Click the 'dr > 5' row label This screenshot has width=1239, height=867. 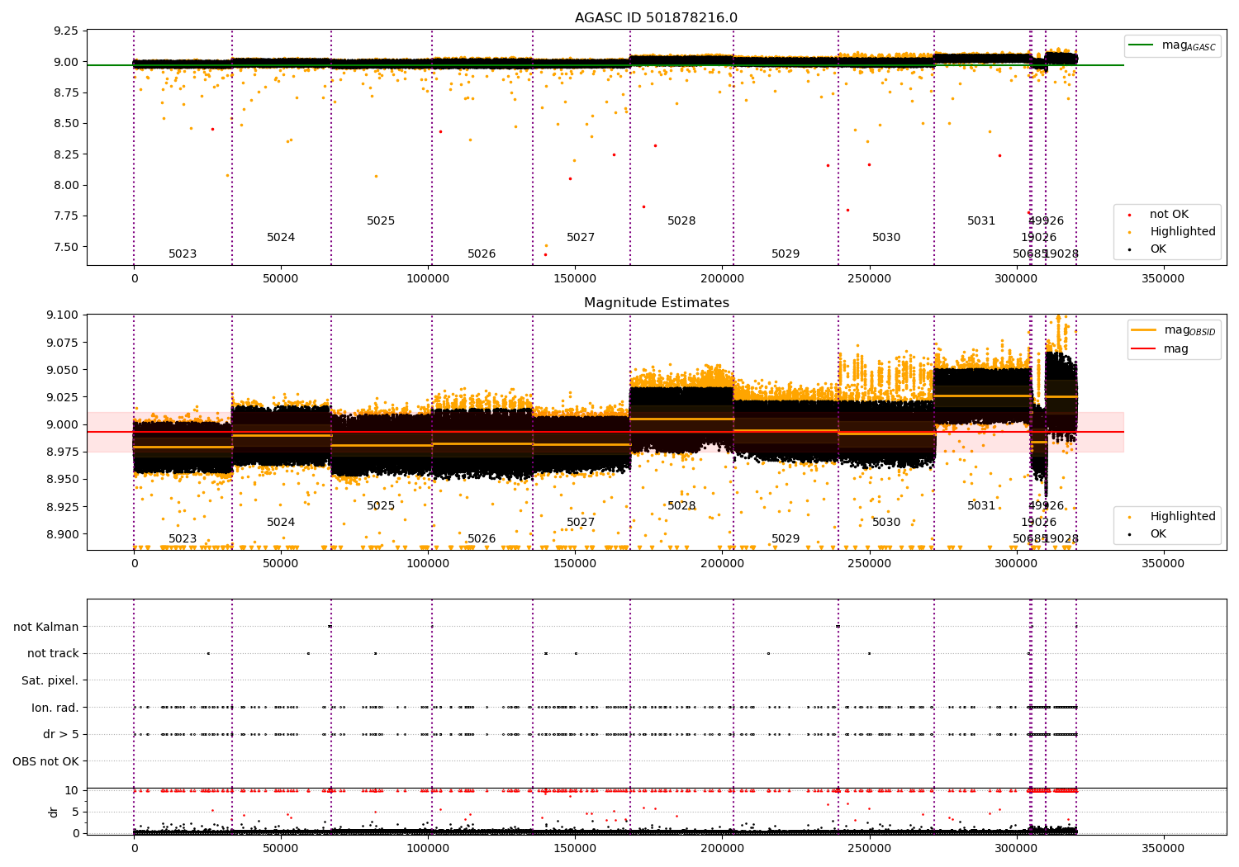(61, 734)
